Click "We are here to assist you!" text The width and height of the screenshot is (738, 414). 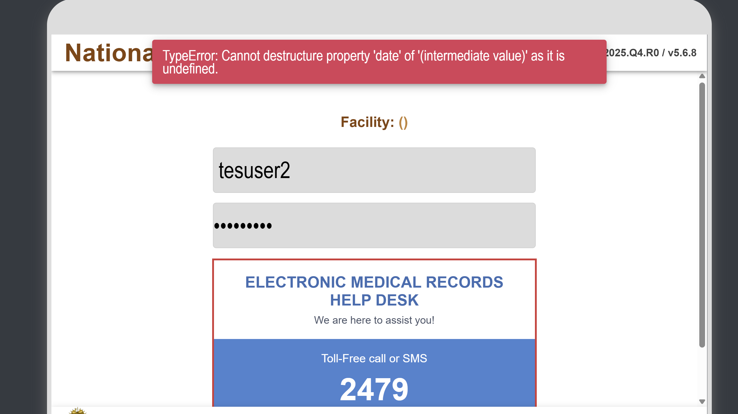point(374,320)
